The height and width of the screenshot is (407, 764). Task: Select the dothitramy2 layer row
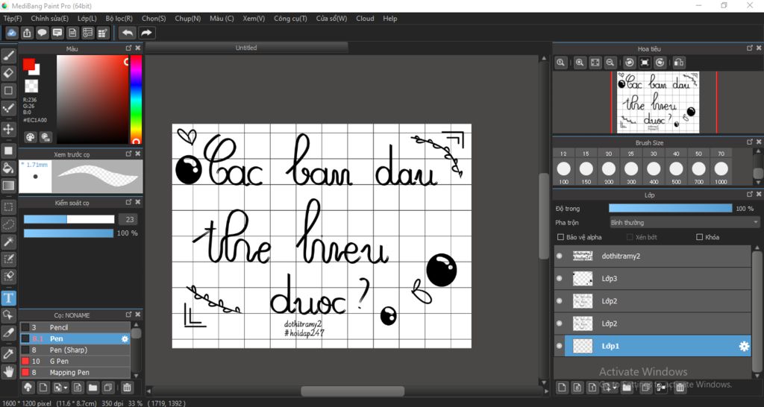(652, 256)
